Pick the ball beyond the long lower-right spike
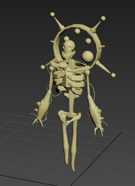This screenshot has width=135, height=186. click(x=113, y=75)
